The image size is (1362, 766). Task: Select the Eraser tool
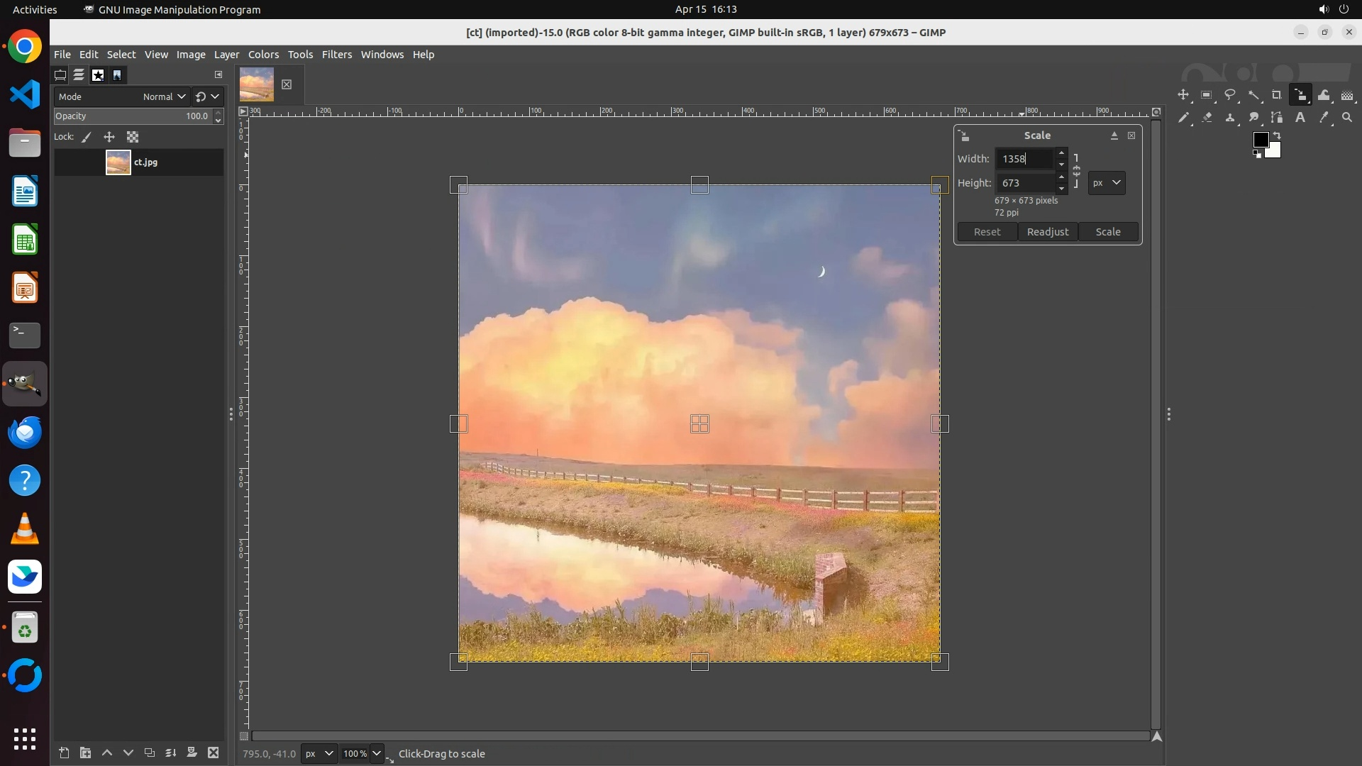1207,118
